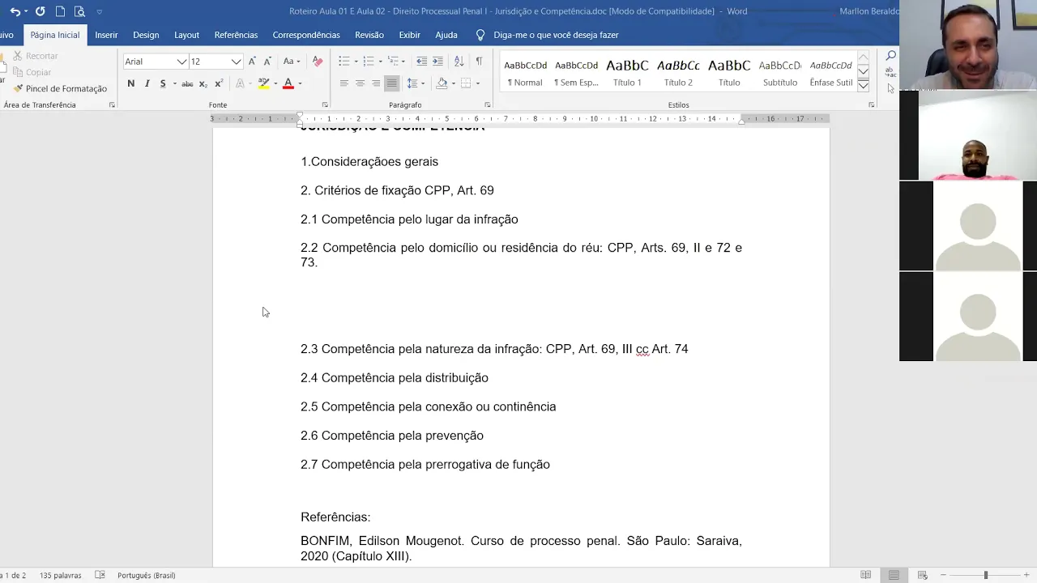
Task: Align text to the right
Action: coord(376,83)
